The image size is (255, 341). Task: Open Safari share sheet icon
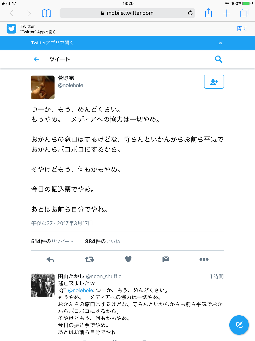click(209, 13)
